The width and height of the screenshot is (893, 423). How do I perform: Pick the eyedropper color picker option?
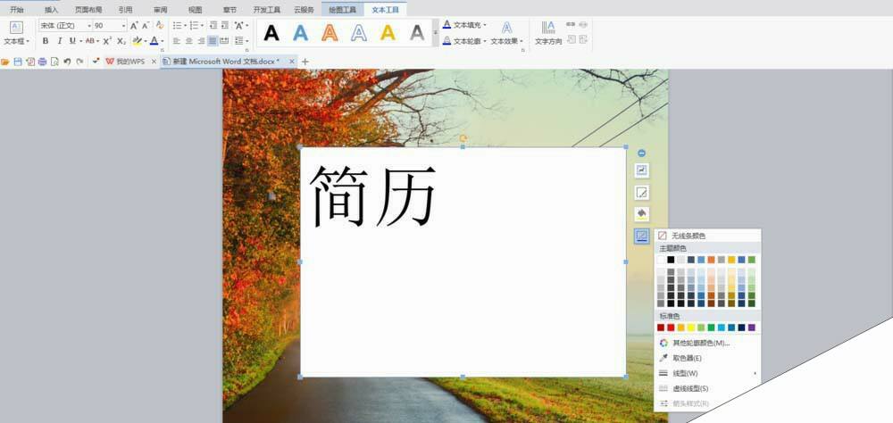tap(707, 358)
